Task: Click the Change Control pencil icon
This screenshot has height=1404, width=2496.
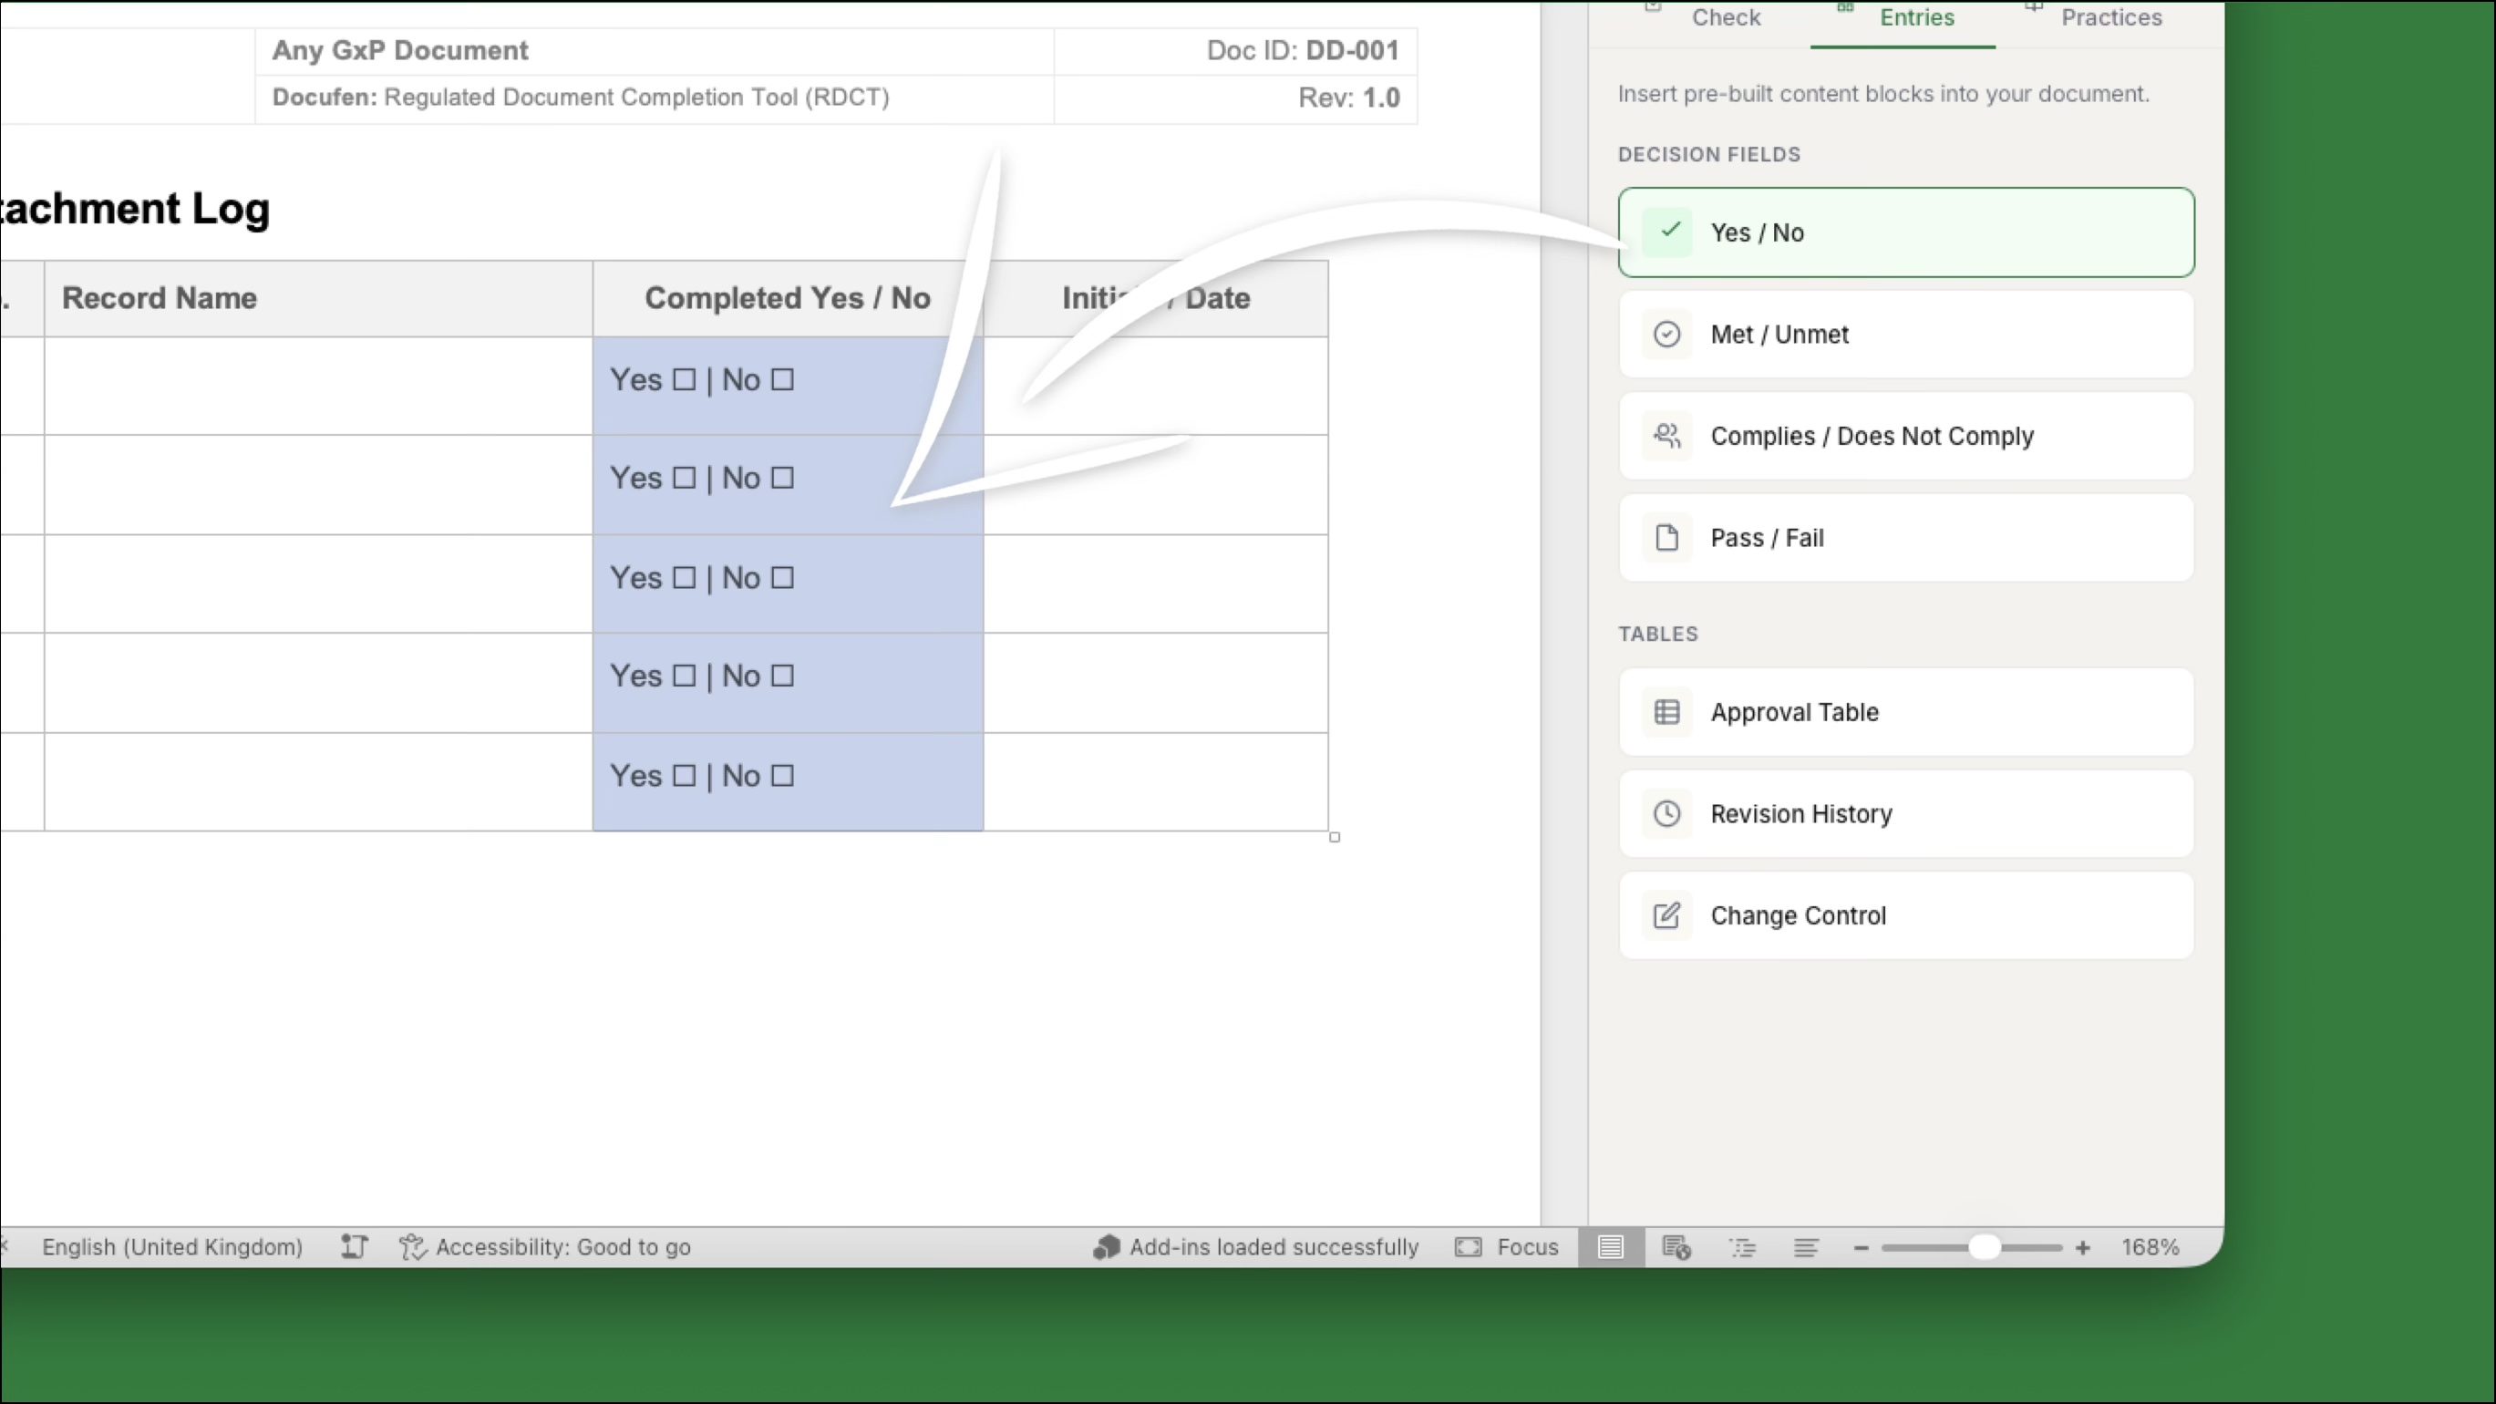Action: (x=1667, y=915)
